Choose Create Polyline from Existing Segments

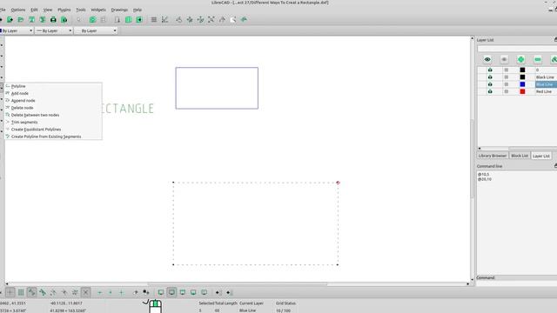(53, 137)
